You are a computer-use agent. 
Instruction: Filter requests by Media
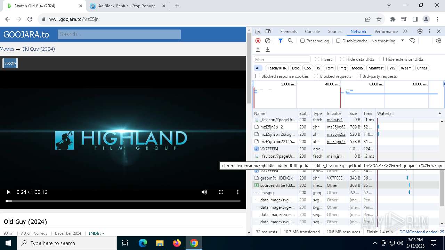[357, 68]
